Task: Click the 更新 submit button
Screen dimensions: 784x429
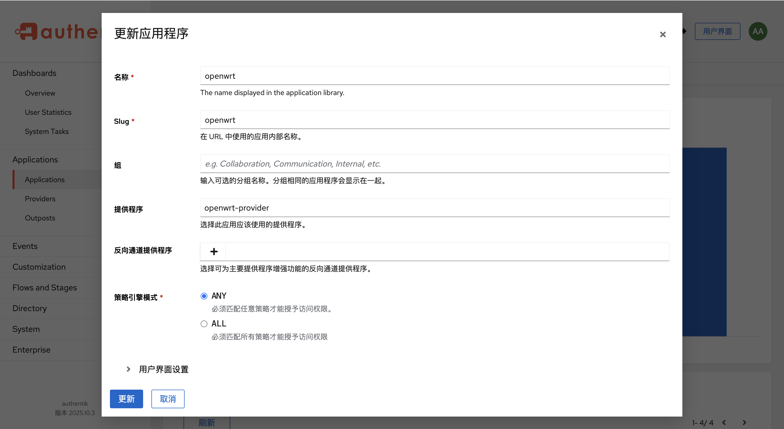Action: pyautogui.click(x=126, y=399)
